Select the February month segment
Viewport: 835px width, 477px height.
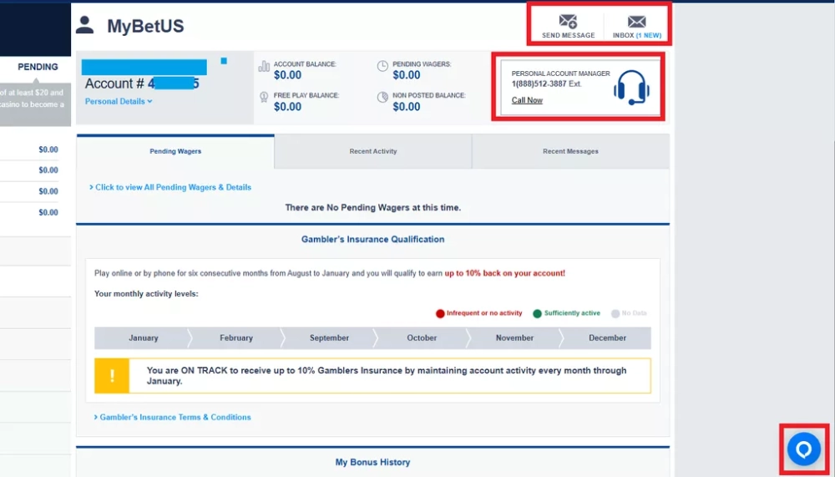[236, 337]
